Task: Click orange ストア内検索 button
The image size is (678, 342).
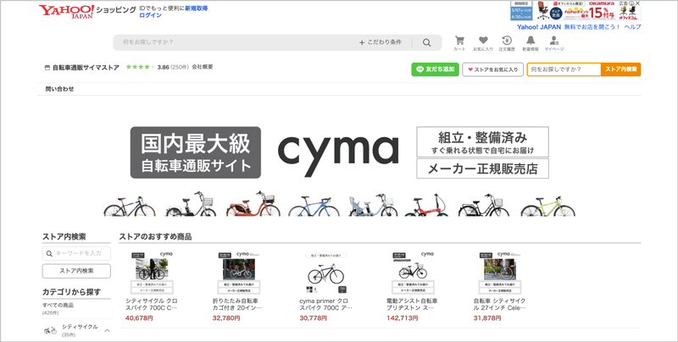Action: point(621,69)
